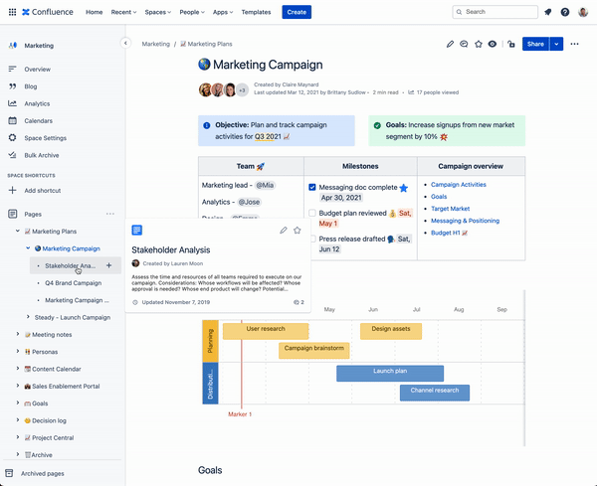Open the app switcher grid icon
Screen dimensions: 597x486
12,12
